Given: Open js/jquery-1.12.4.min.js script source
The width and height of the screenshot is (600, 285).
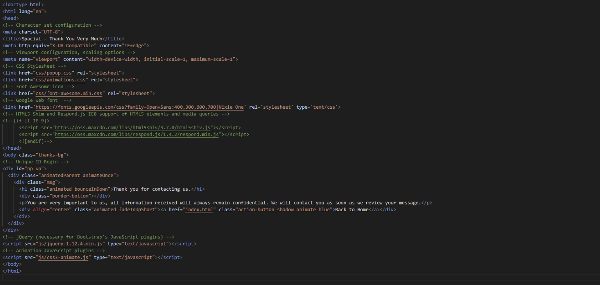Looking at the screenshot, I should (70, 244).
